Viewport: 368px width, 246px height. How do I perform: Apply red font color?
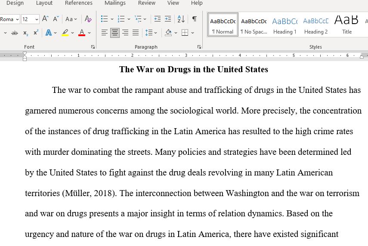(82, 33)
